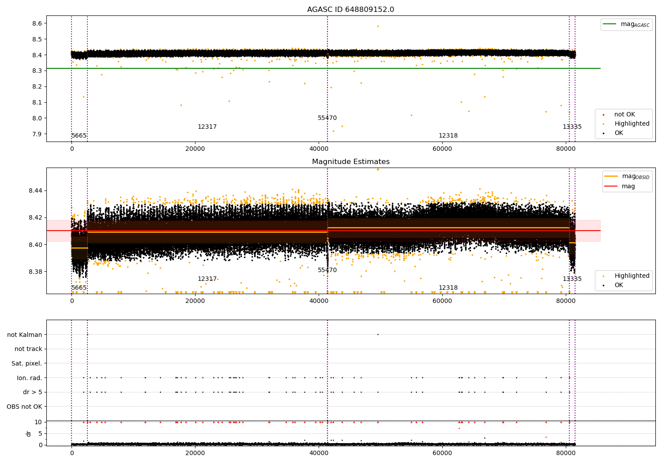Click the 'dr > 5' row label

(x=33, y=392)
